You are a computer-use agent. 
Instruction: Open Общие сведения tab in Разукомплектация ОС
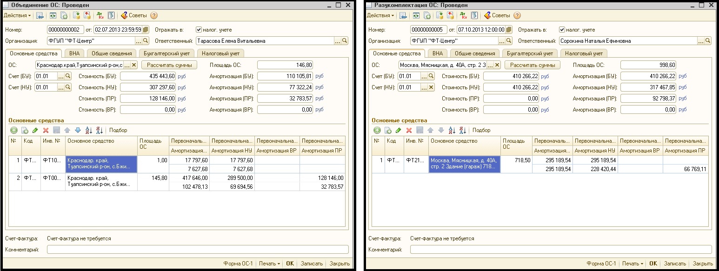point(475,53)
